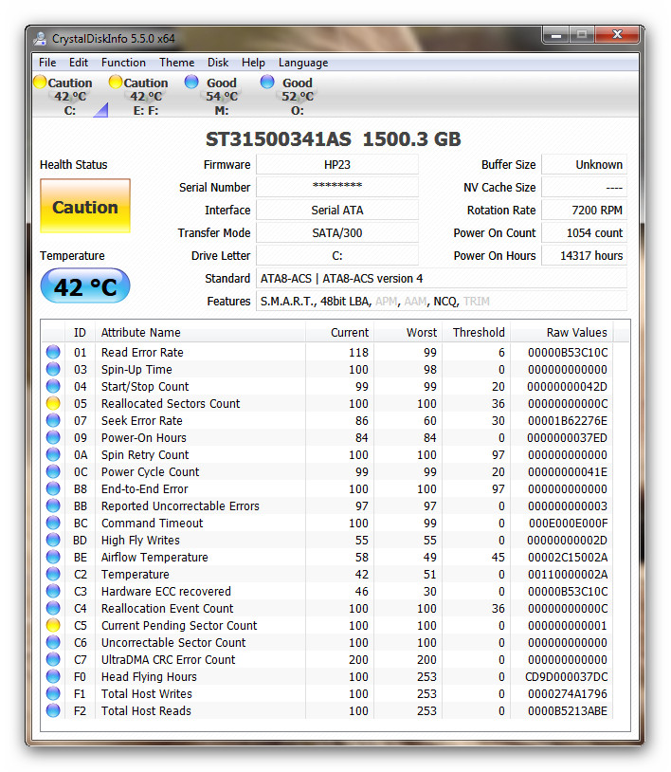
Task: Click the Drive Letter C: field
Action: pos(337,255)
